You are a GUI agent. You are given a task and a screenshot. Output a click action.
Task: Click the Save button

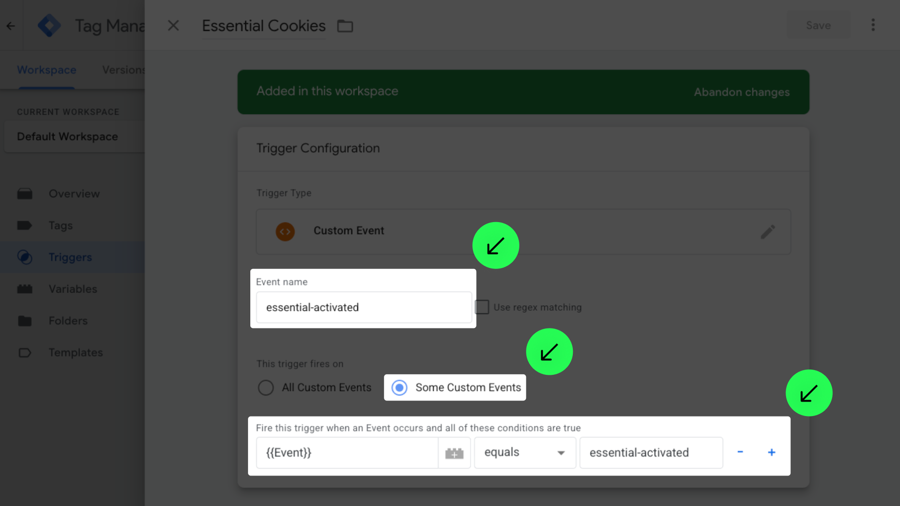tap(818, 26)
